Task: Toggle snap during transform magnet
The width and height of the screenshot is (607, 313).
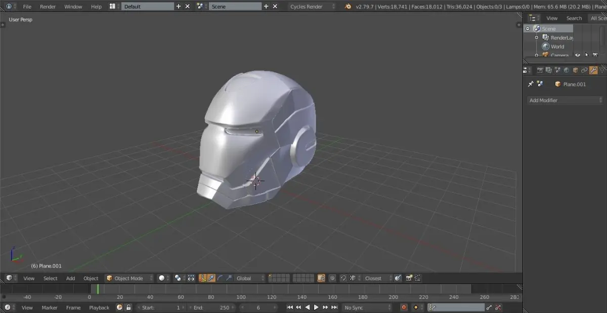Action: 343,278
